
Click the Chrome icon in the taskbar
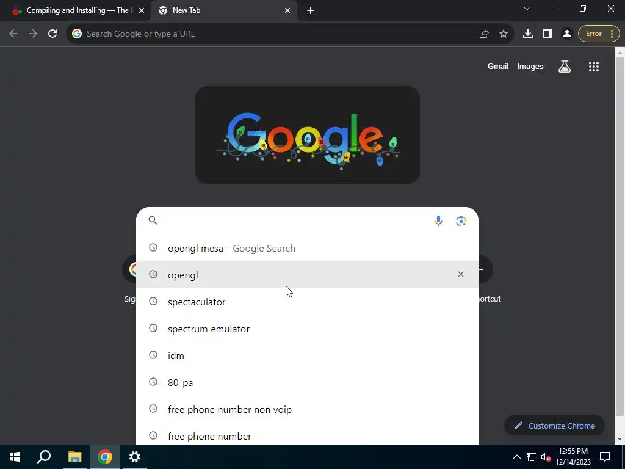tap(105, 457)
